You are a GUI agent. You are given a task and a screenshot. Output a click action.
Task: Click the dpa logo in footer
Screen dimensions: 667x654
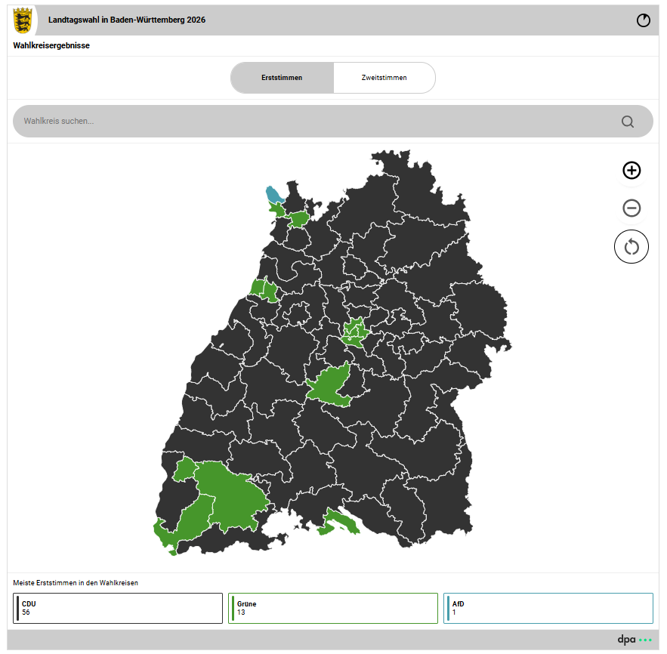635,639
